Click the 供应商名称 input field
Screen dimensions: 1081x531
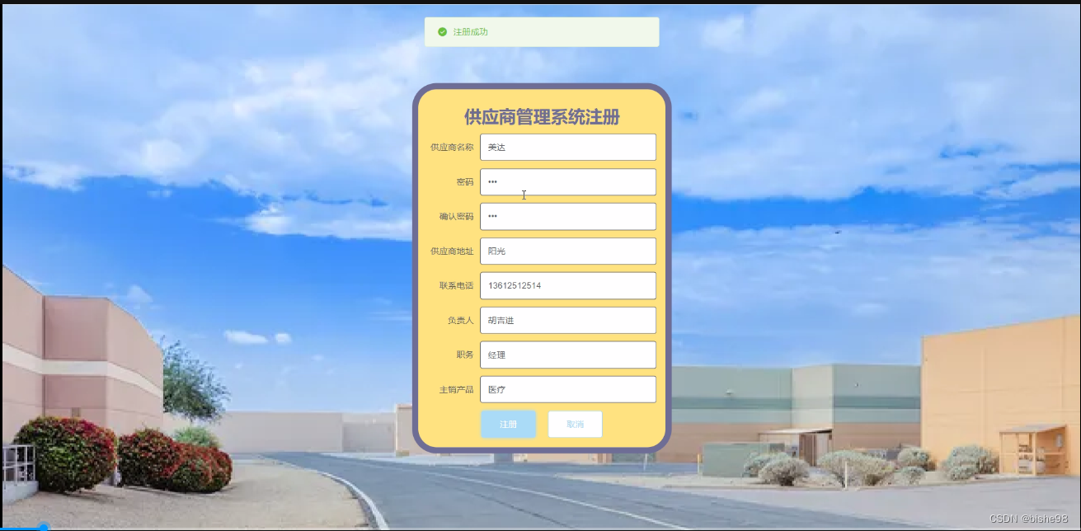click(568, 148)
